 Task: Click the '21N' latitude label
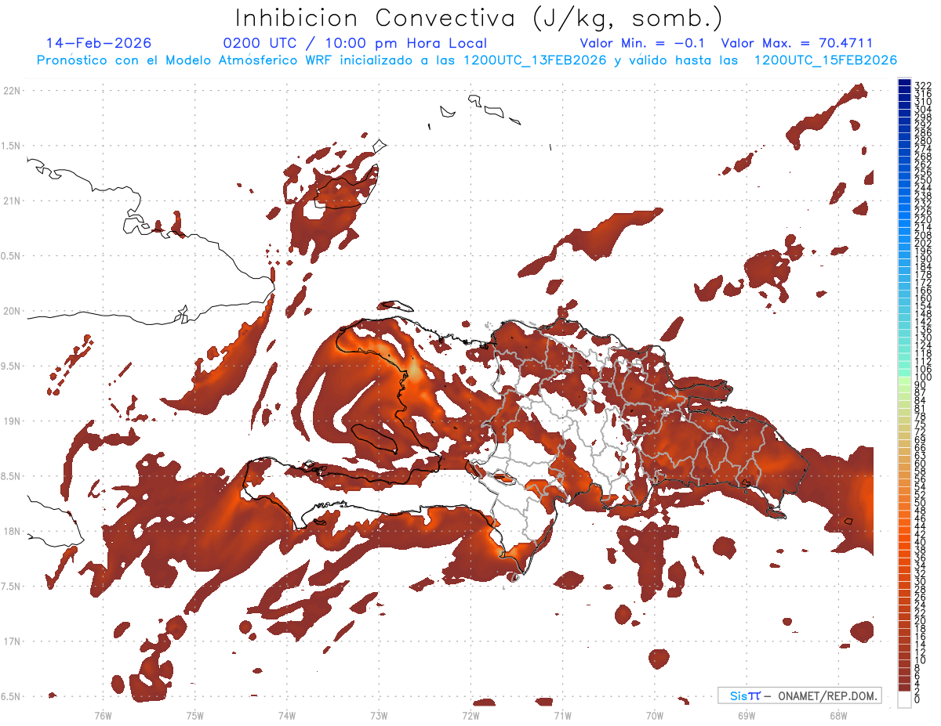click(x=11, y=200)
